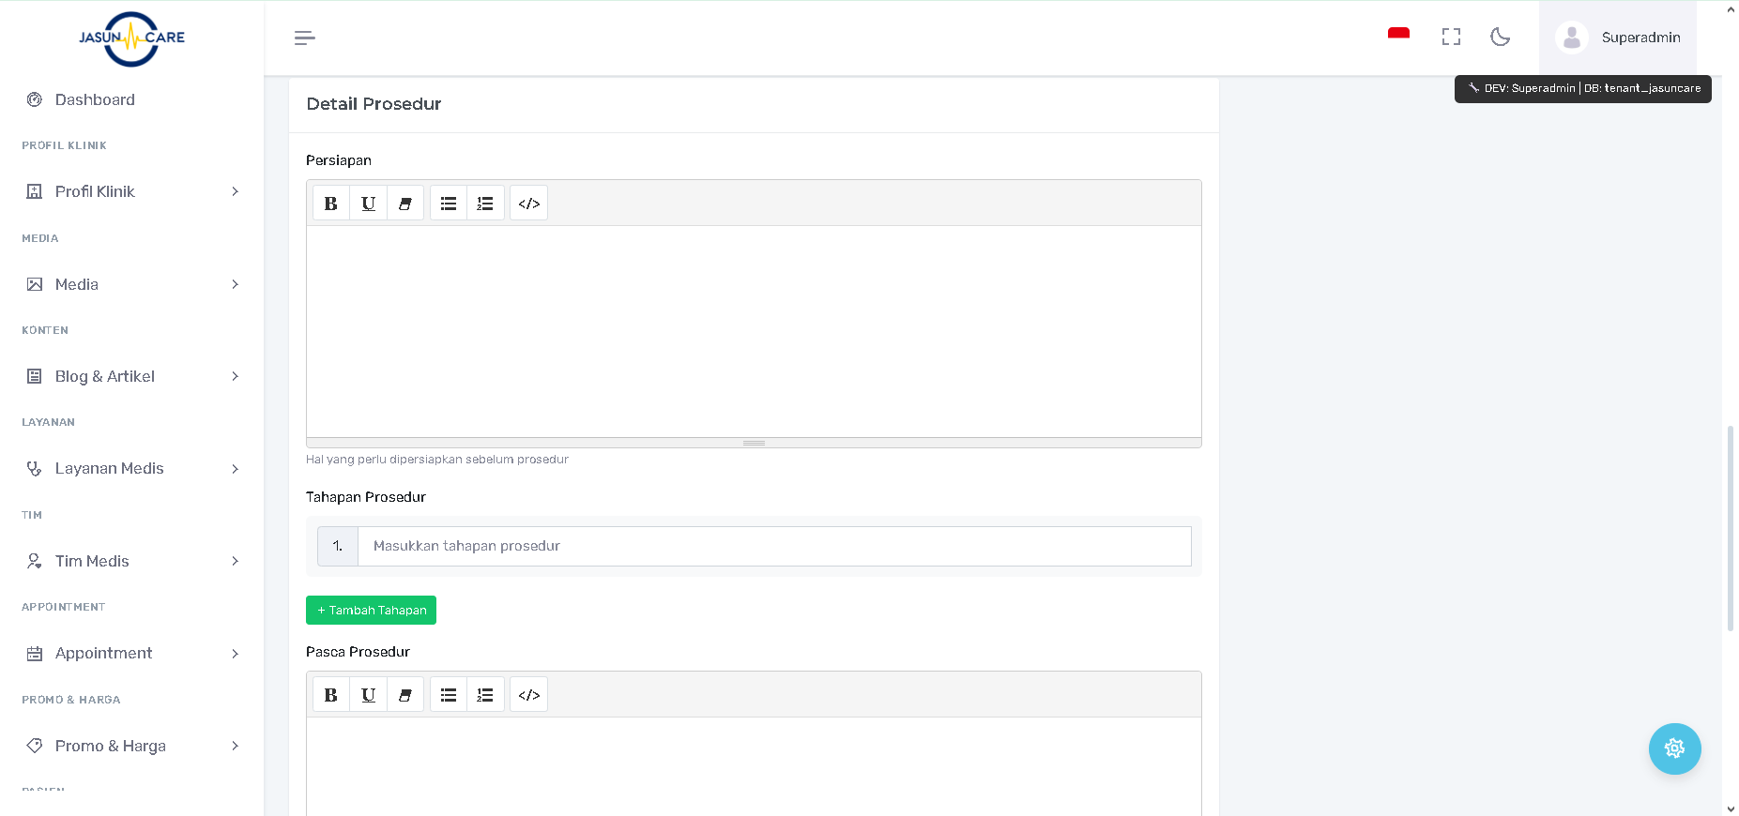The height and width of the screenshot is (816, 1739).
Task: Enter fullscreen mode via top bar icon
Action: tap(1451, 38)
